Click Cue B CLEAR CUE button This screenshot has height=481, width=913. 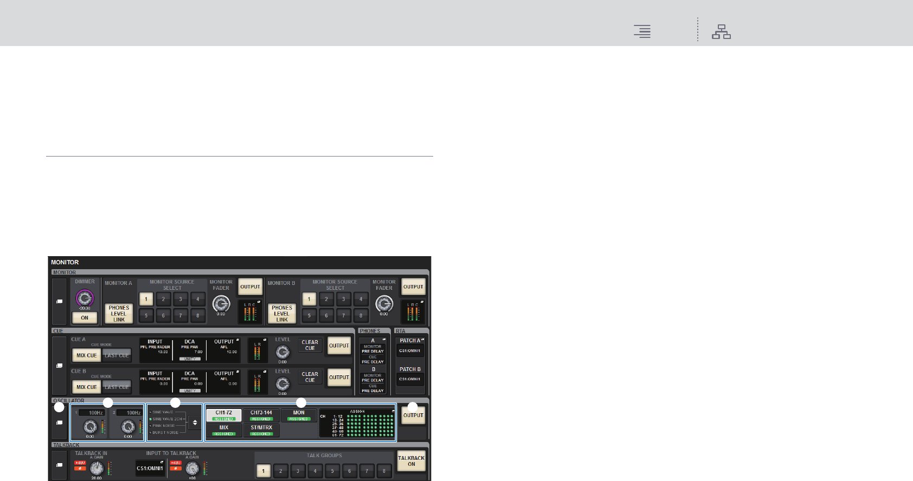pos(310,377)
